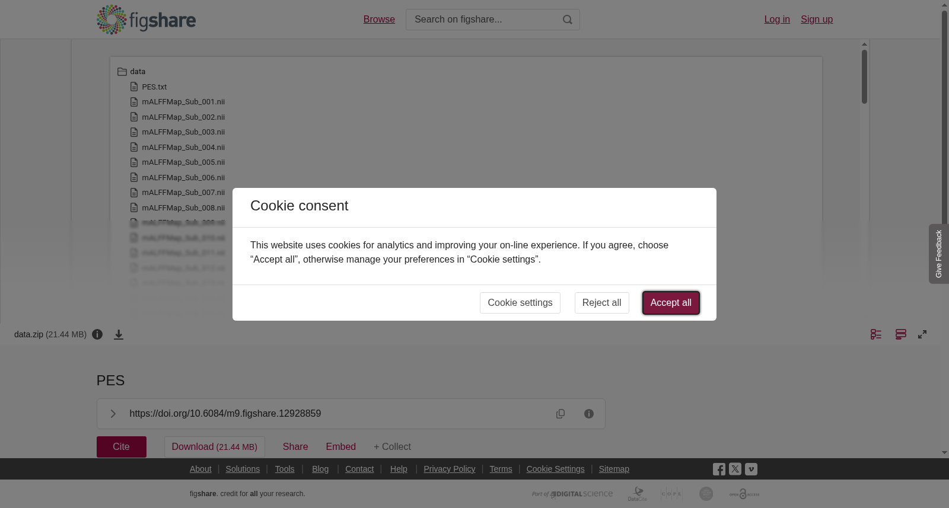Switch to file list view icon
The width and height of the screenshot is (949, 508).
point(876,334)
